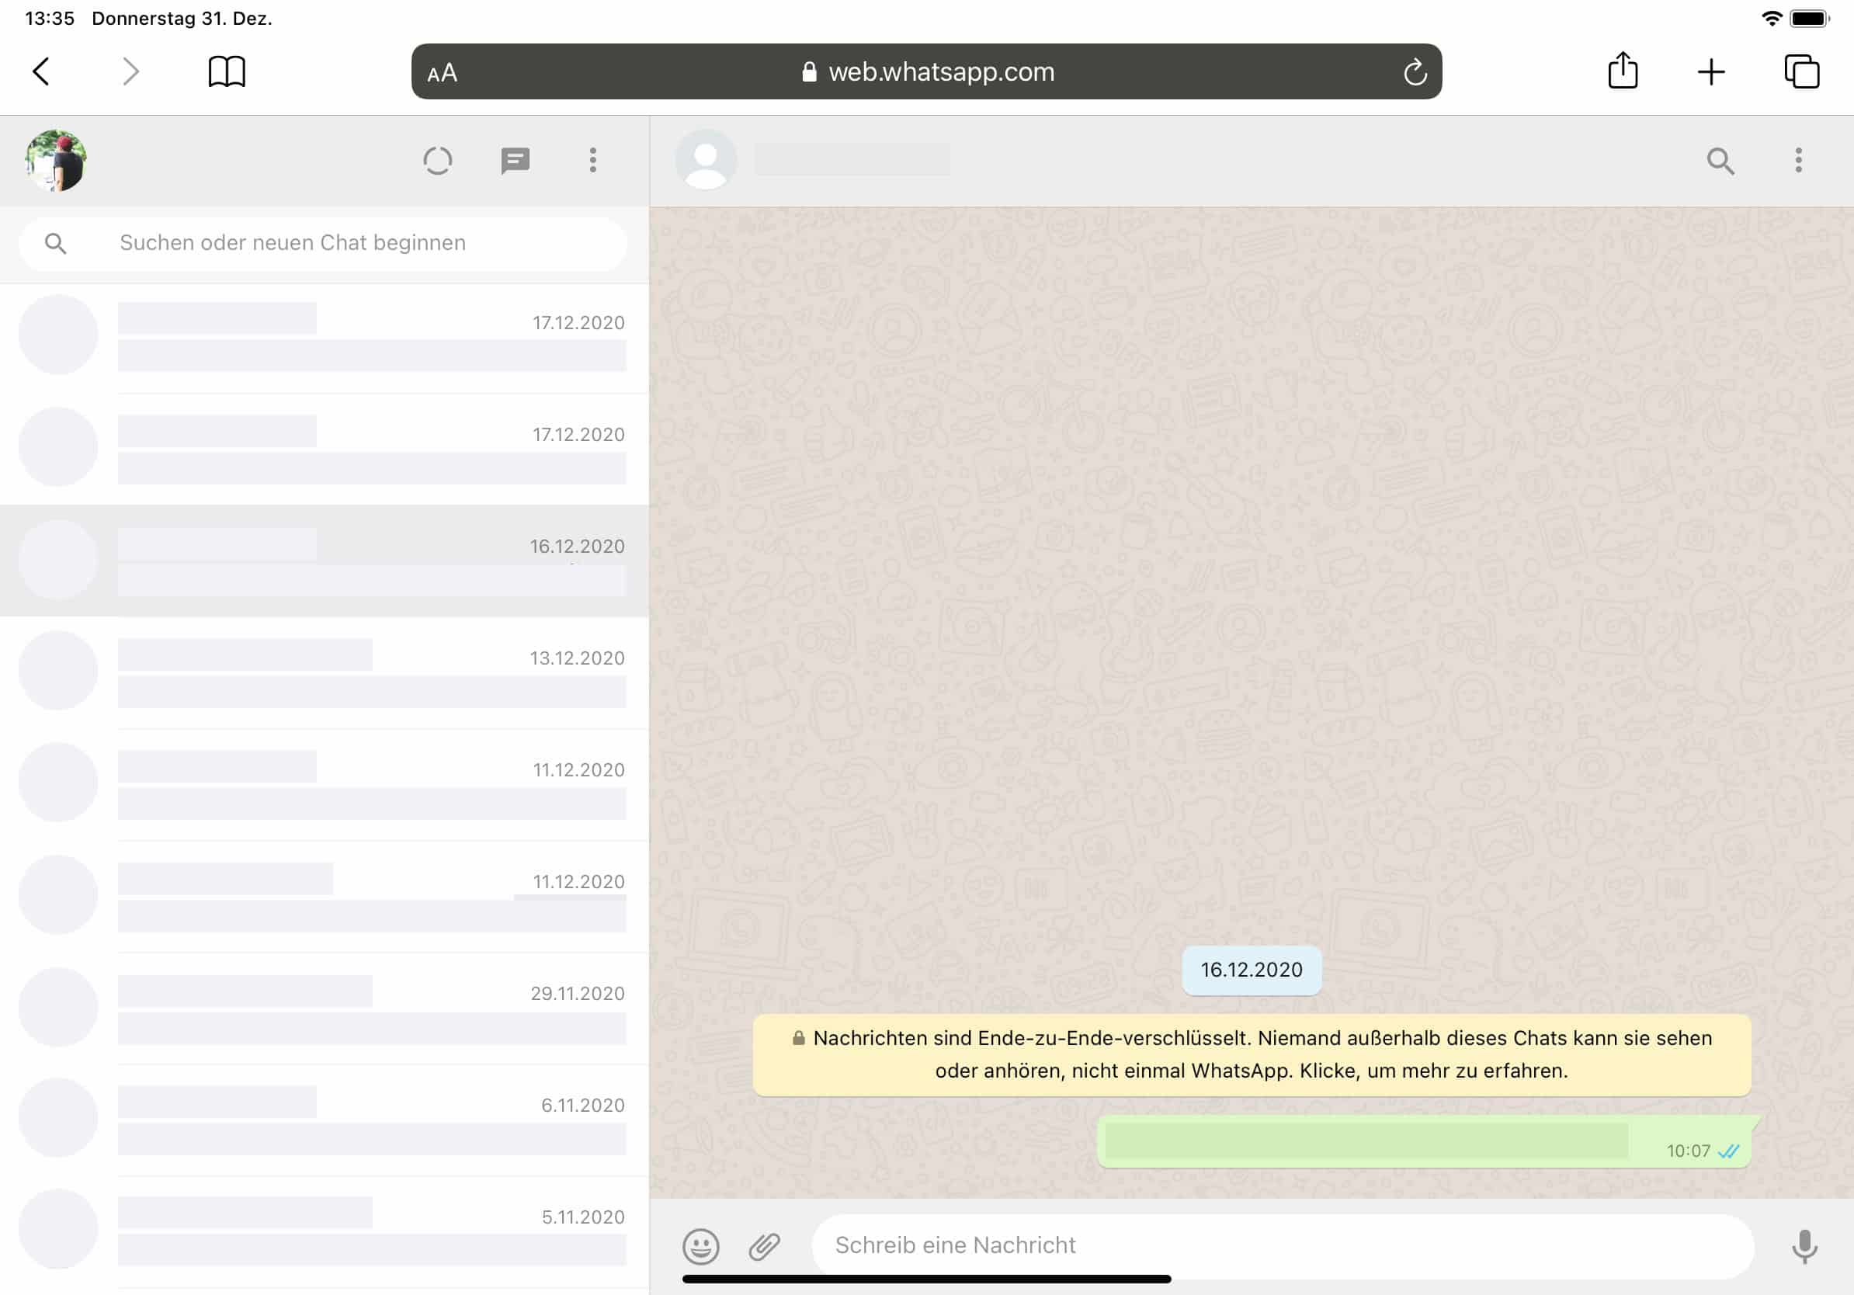Click the 16.12.2020 date bubble

pos(1252,970)
